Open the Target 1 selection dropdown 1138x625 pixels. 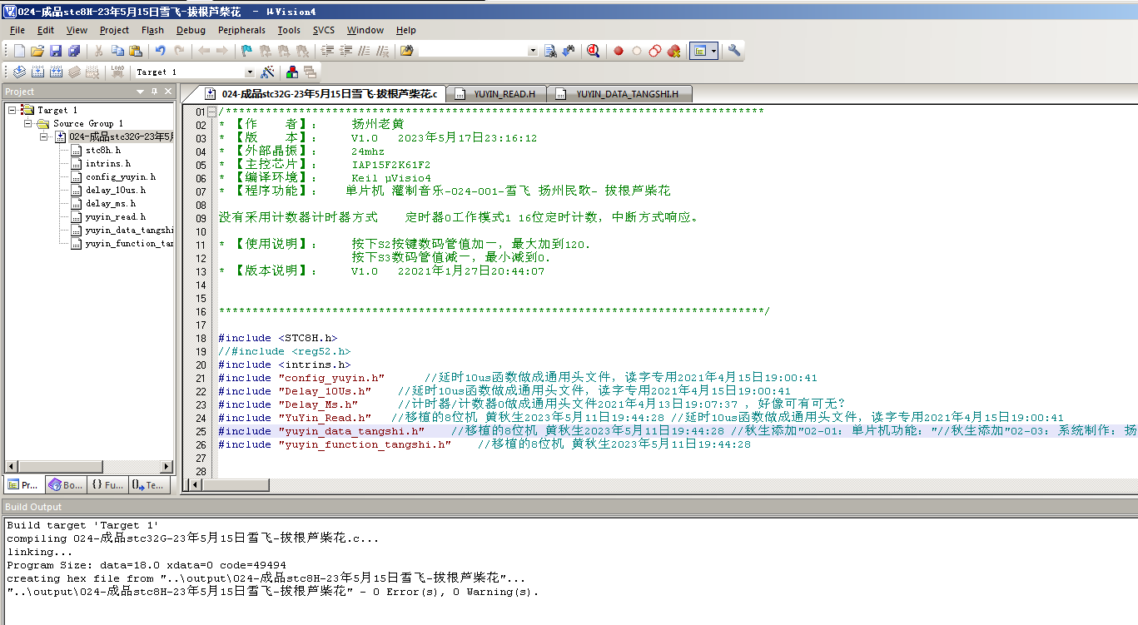pos(249,72)
